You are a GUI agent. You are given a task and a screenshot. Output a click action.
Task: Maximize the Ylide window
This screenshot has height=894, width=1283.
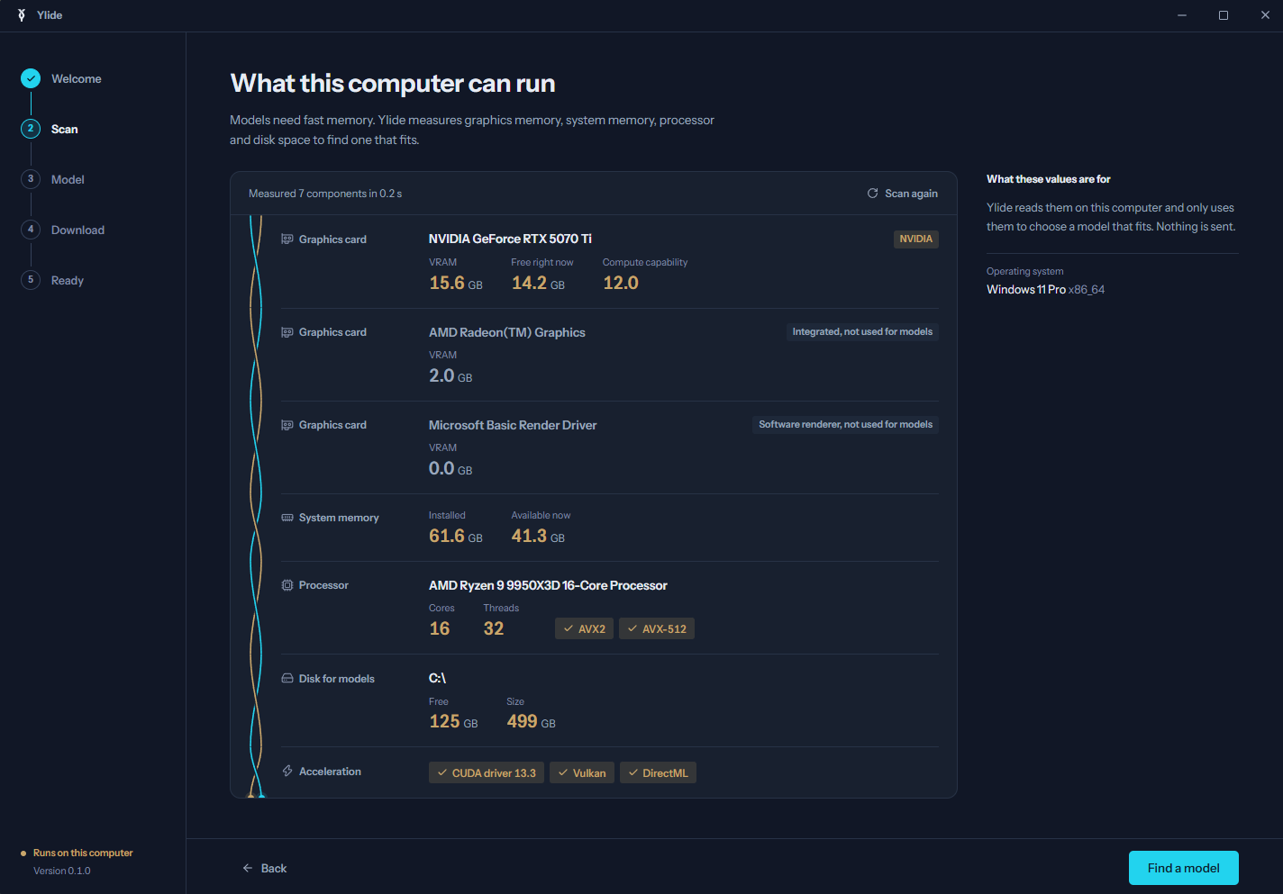click(1224, 15)
